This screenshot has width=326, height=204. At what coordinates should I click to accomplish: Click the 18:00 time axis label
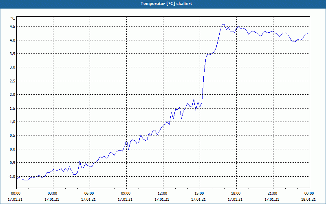(x=236, y=193)
